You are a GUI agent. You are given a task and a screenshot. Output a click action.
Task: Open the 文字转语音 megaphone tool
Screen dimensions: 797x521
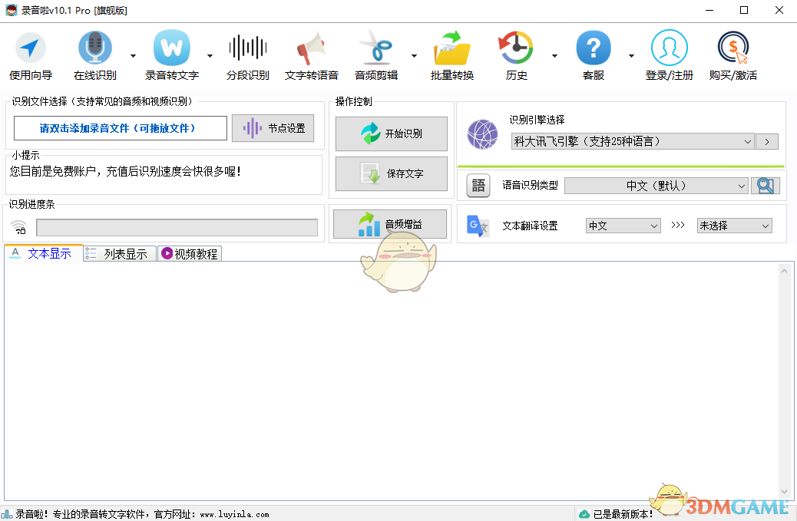click(x=311, y=56)
